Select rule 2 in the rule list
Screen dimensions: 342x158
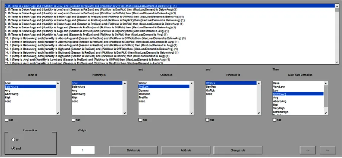[x=170, y=9]
